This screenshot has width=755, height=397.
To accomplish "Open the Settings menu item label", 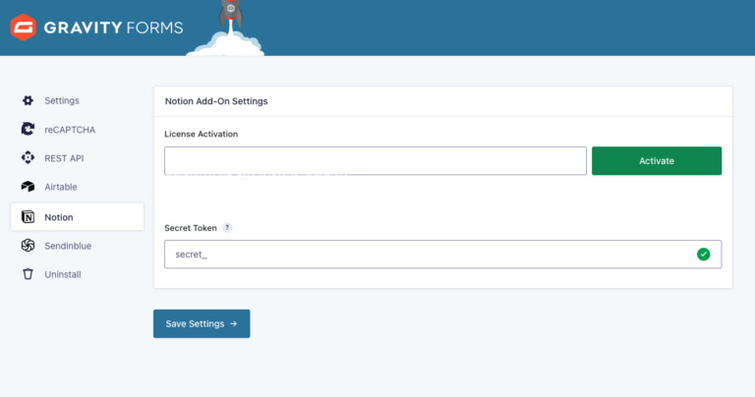I will 62,100.
